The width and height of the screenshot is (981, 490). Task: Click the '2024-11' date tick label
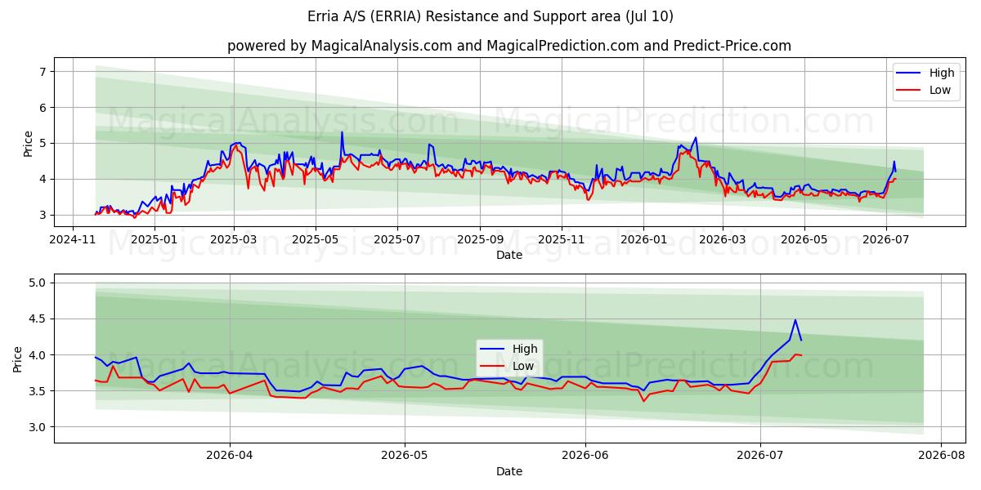74,240
